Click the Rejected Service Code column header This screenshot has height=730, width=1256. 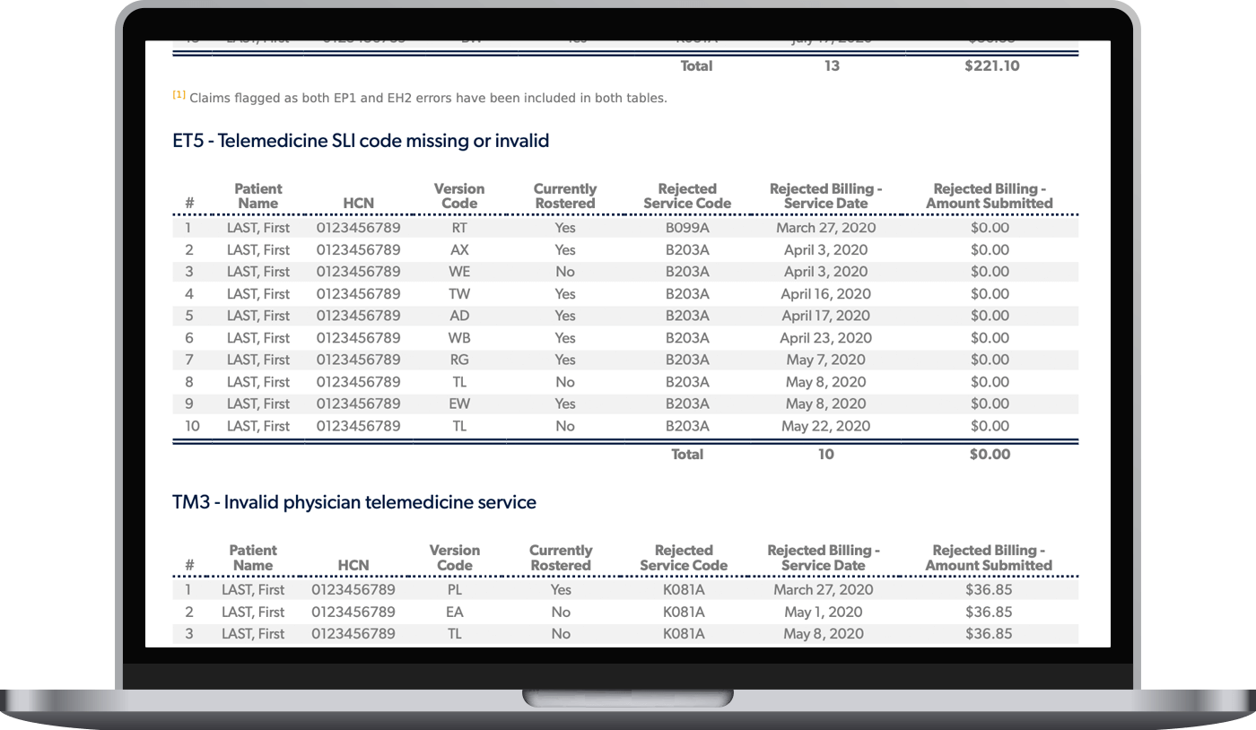(687, 196)
